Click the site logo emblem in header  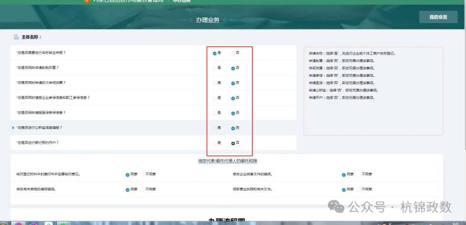[x=87, y=1]
